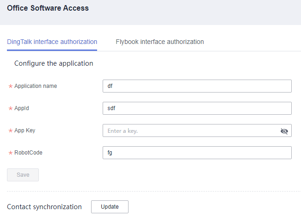Open Flybook interface authorization tab
Screen dimensions: 301x217
coord(160,42)
